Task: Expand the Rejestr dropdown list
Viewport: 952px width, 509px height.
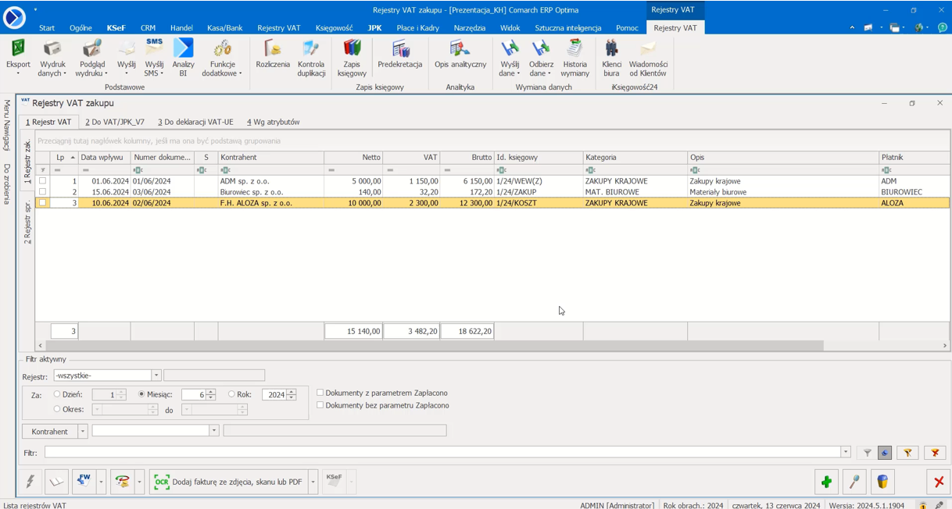Action: [156, 376]
